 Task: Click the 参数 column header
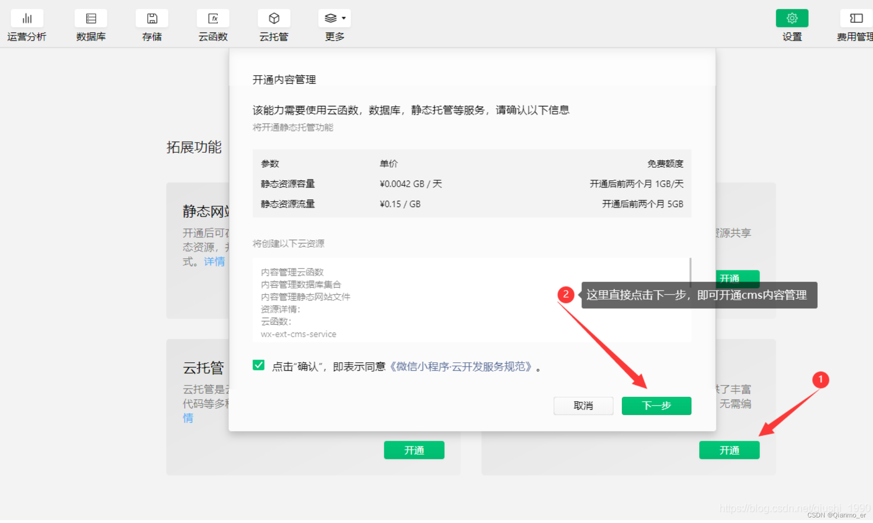[270, 163]
